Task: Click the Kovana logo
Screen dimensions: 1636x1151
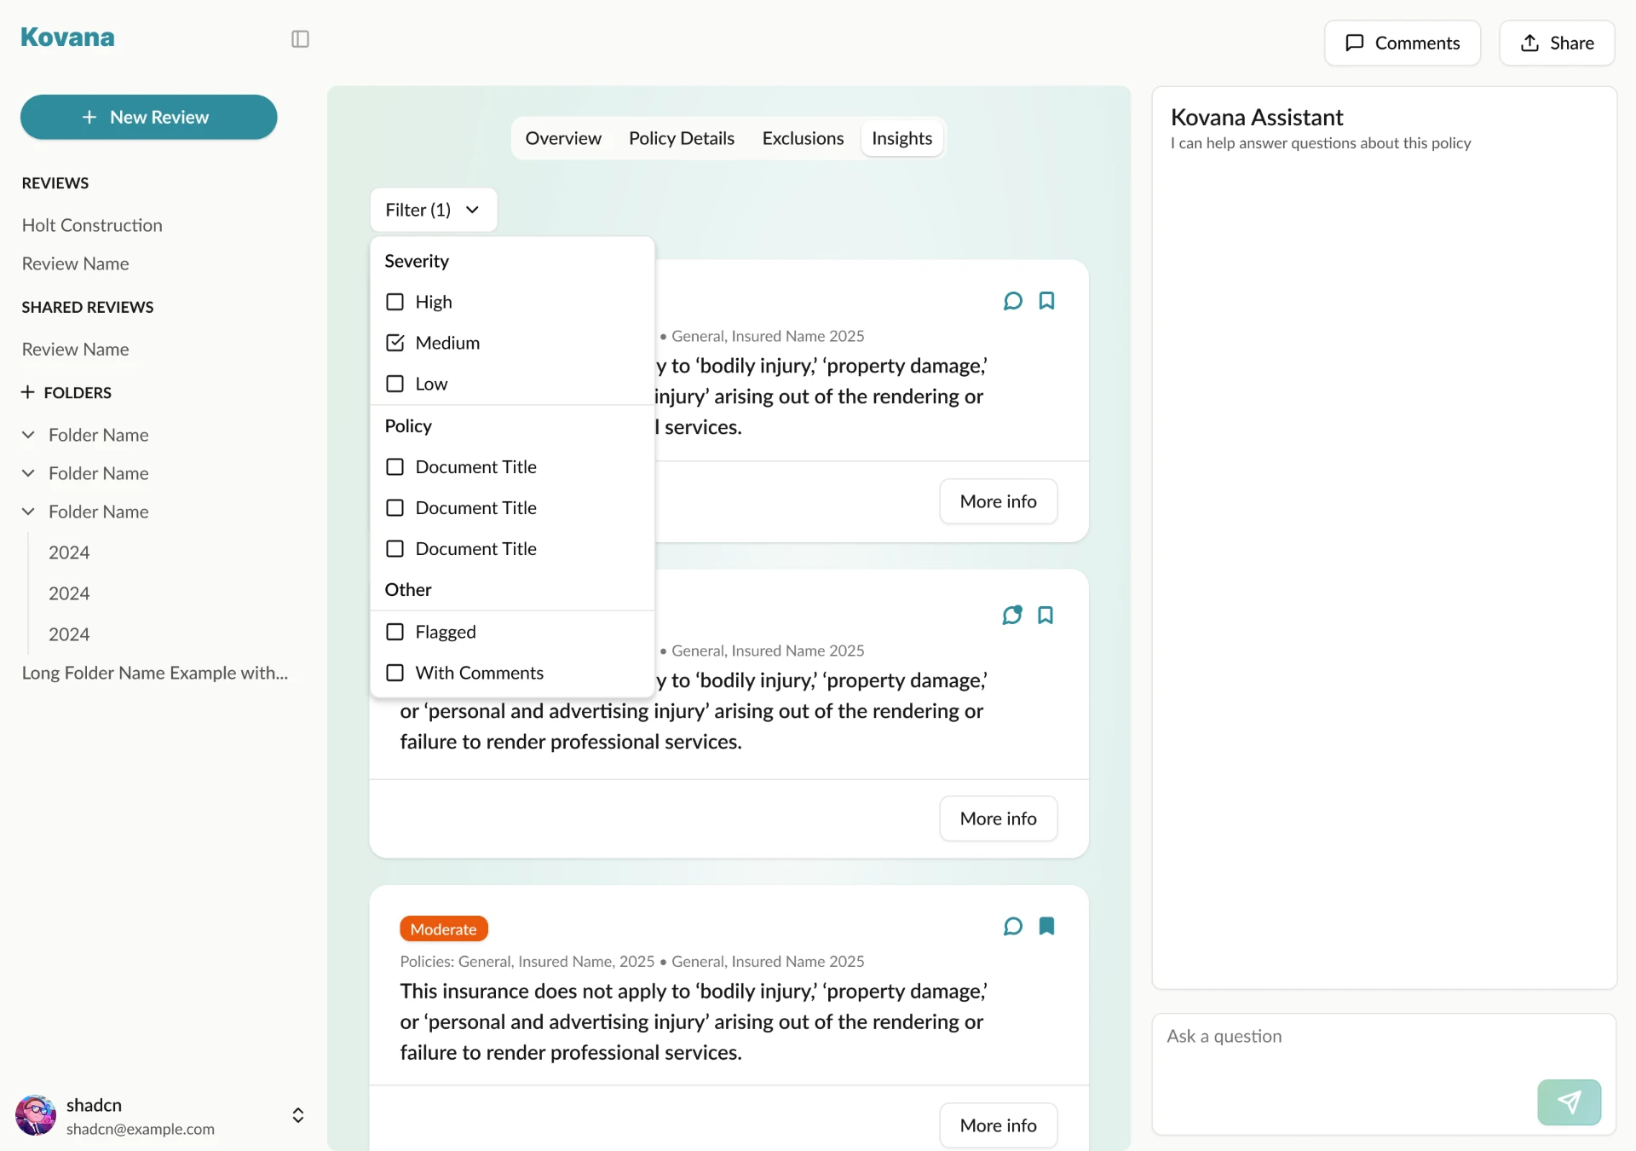Action: tap(67, 38)
